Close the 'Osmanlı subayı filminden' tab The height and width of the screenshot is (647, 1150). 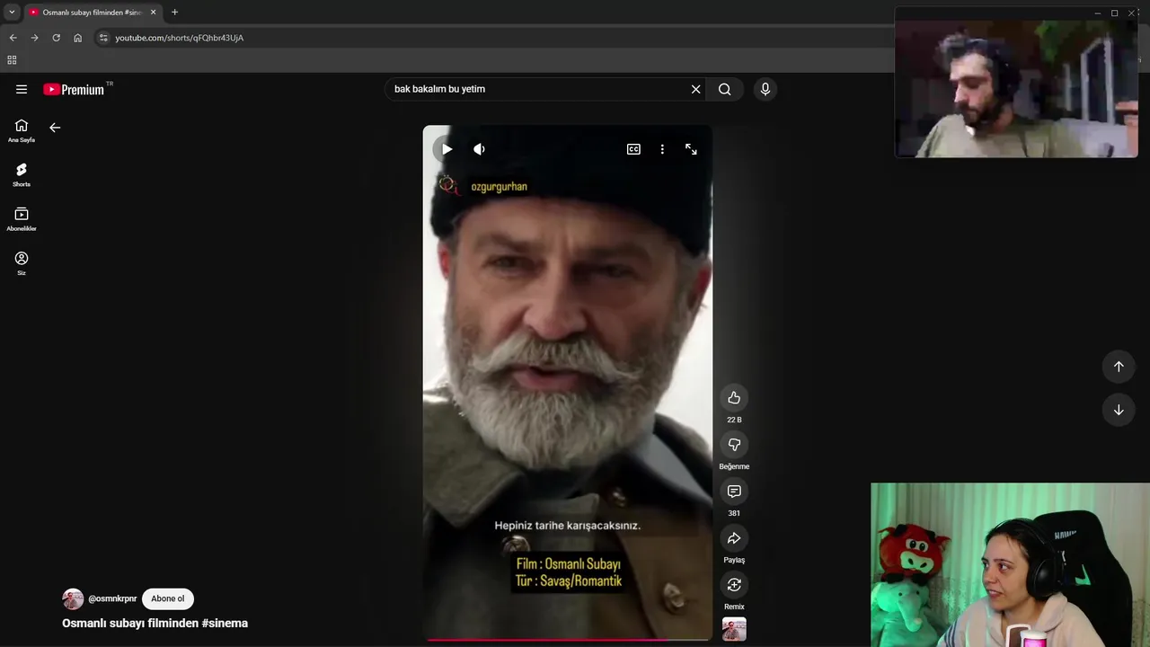click(x=153, y=13)
